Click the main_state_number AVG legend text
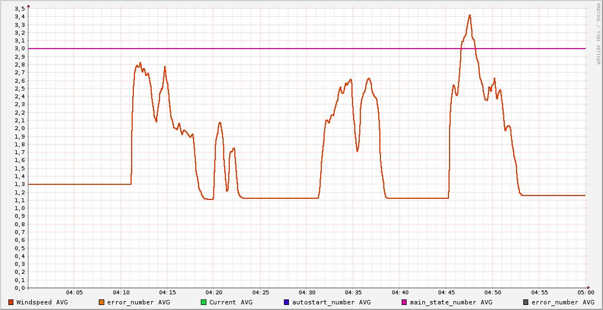The width and height of the screenshot is (603, 310). click(451, 302)
